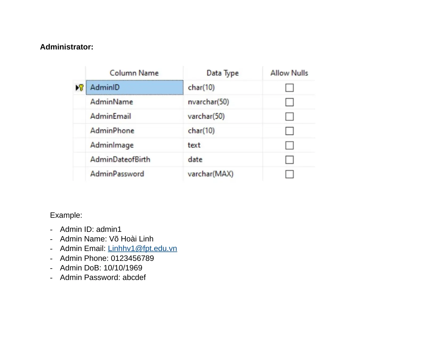Click the Allow Nulls header
This screenshot has height=339, width=440.
(289, 73)
